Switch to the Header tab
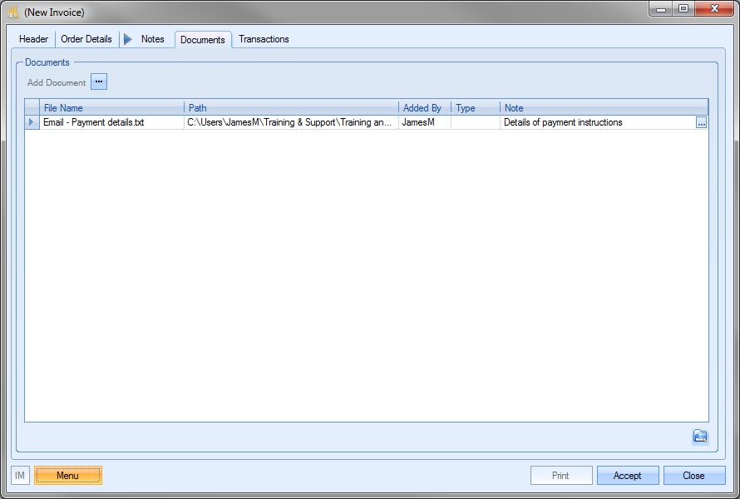 coord(33,39)
